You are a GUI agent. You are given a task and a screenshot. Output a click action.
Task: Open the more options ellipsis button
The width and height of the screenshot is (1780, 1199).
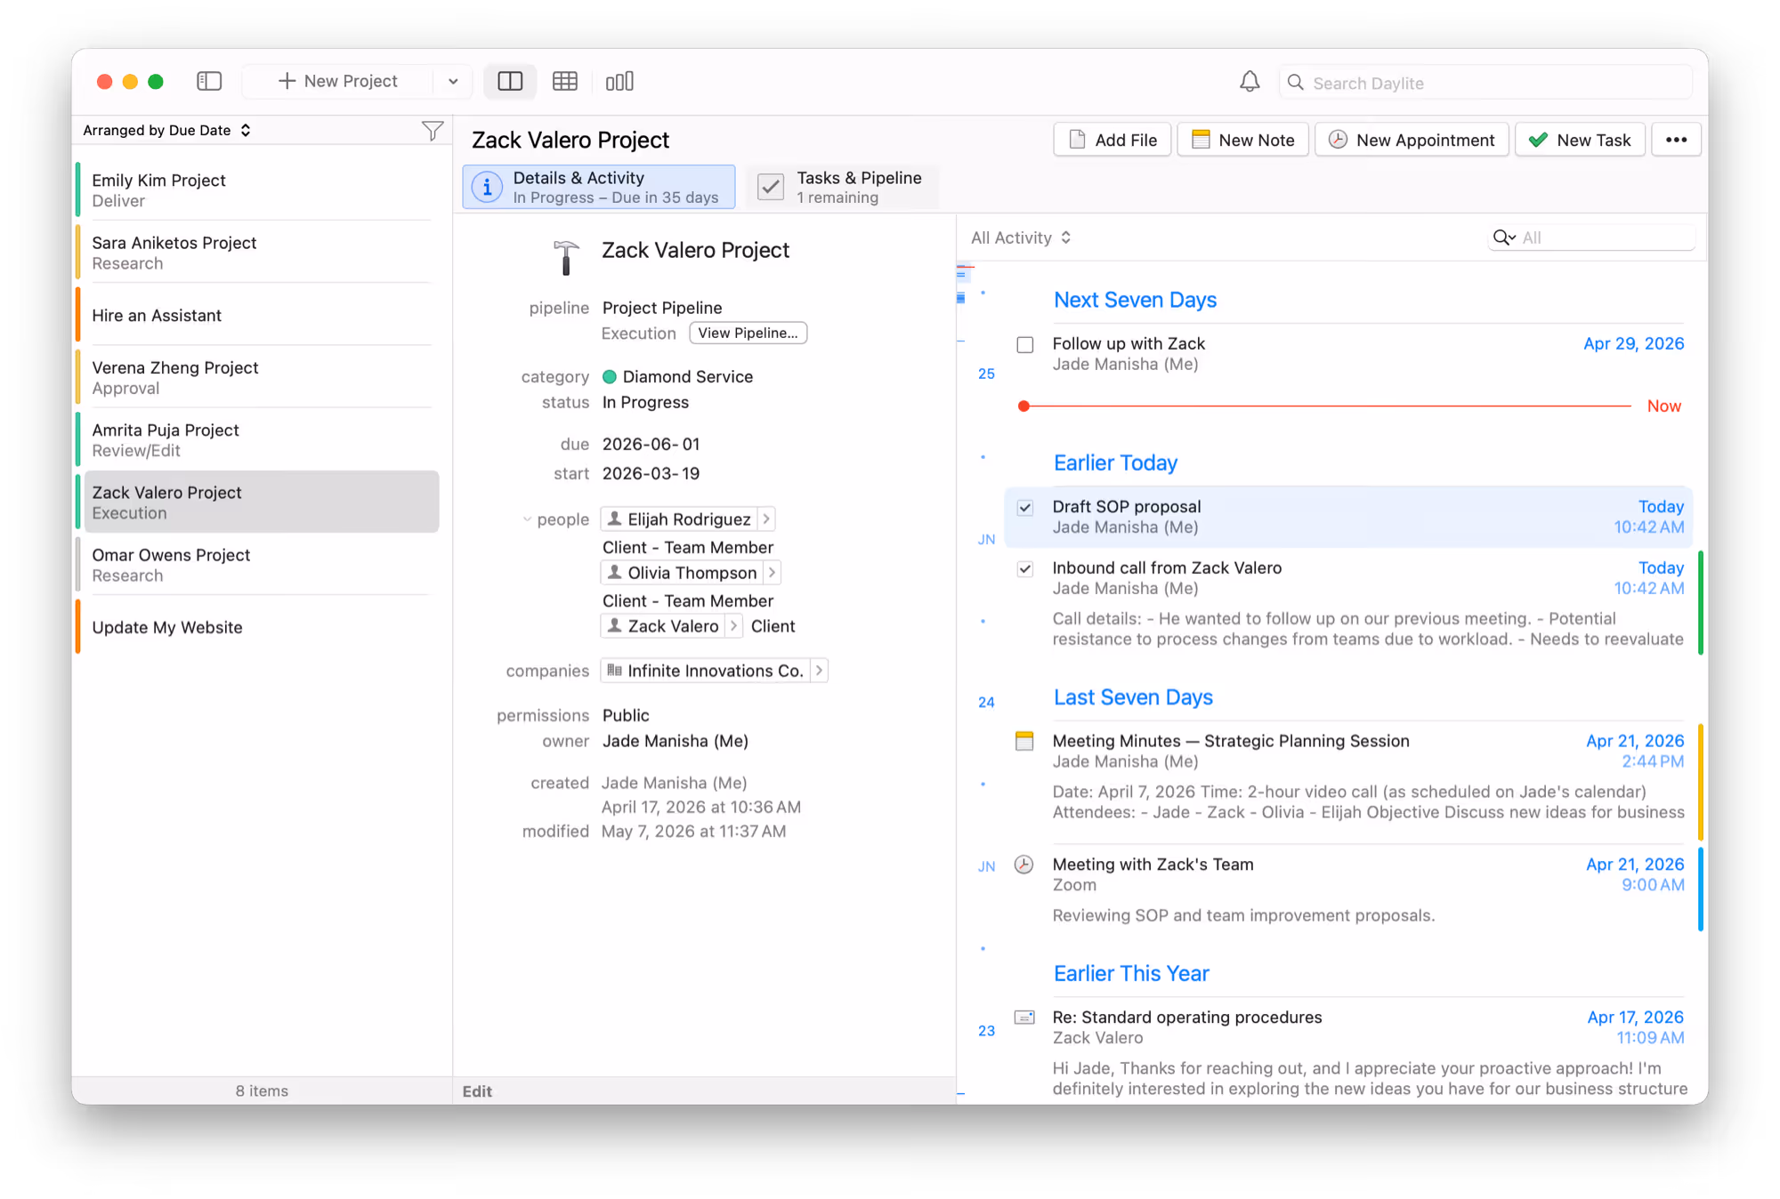1676,140
